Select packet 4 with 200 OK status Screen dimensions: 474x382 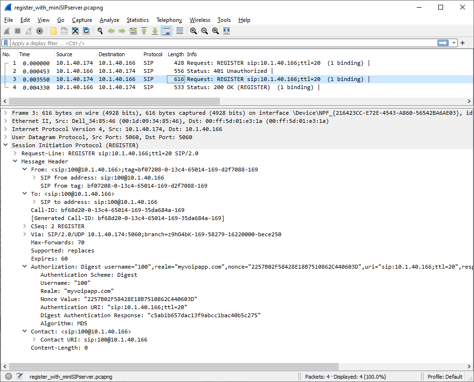[x=237, y=87]
